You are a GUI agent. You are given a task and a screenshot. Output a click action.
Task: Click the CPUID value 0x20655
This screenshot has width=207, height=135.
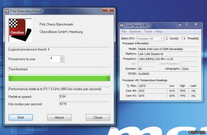(168, 74)
